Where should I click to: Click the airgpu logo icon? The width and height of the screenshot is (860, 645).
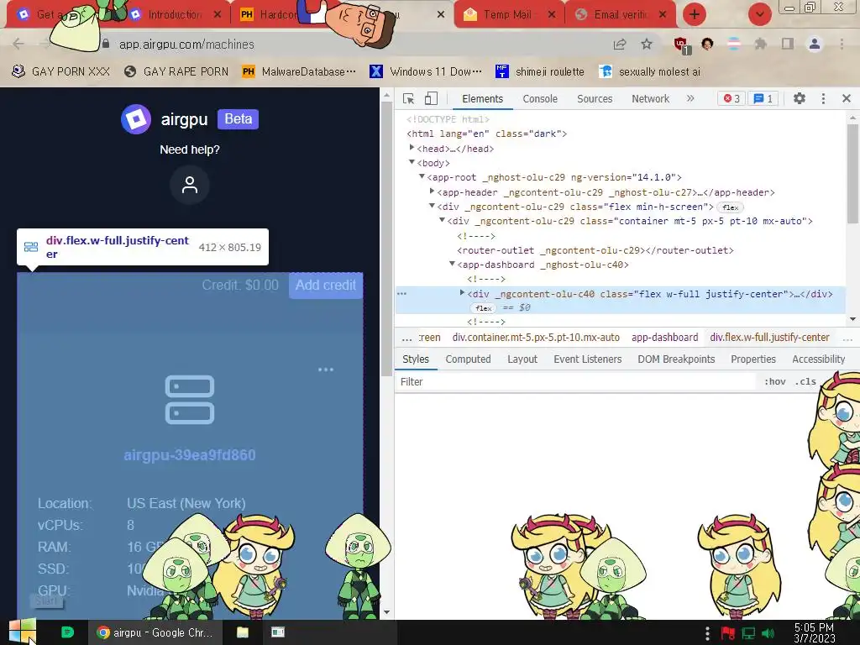pyautogui.click(x=136, y=119)
